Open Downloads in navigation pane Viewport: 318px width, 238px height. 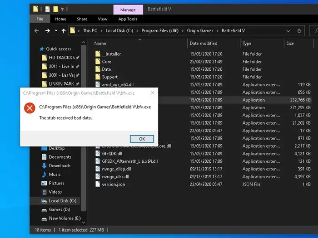pos(60,165)
